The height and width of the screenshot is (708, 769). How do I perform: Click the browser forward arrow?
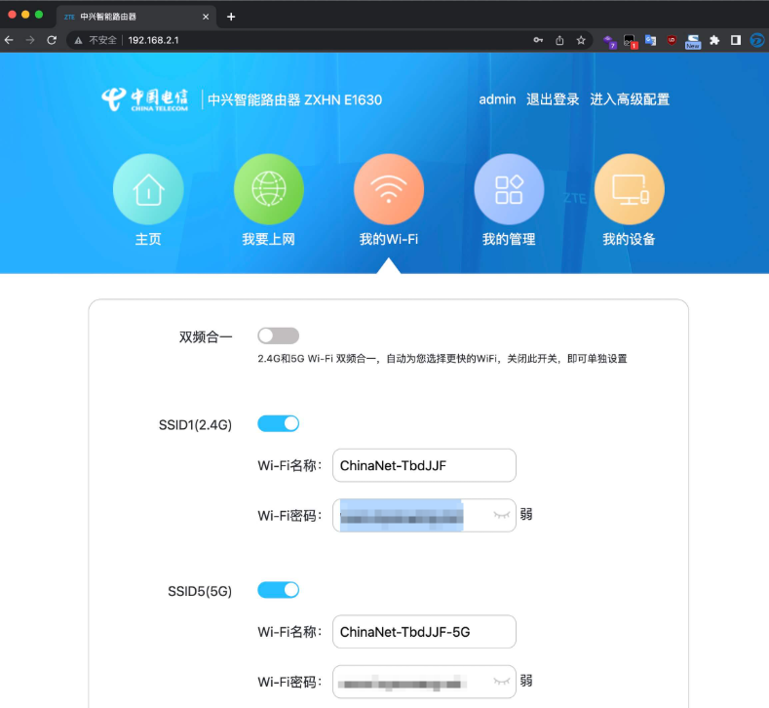coord(30,40)
